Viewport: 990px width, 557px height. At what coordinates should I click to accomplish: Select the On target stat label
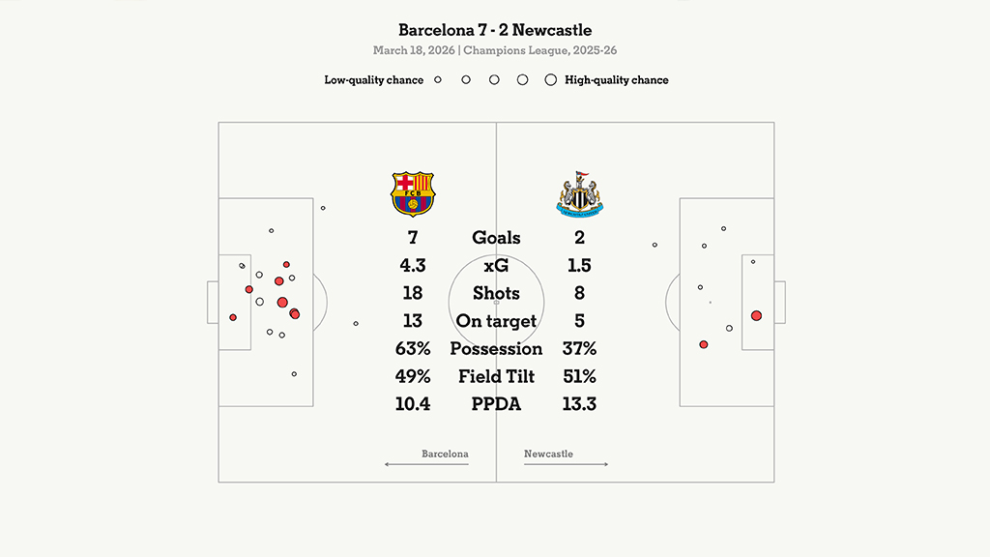point(496,321)
